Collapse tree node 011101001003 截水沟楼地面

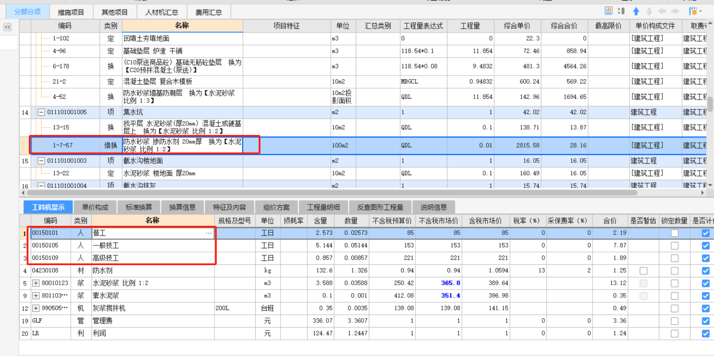pos(41,161)
